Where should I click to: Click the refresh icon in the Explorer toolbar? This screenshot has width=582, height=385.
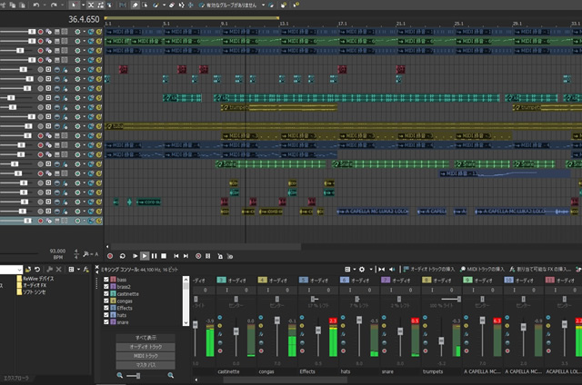(x=37, y=270)
